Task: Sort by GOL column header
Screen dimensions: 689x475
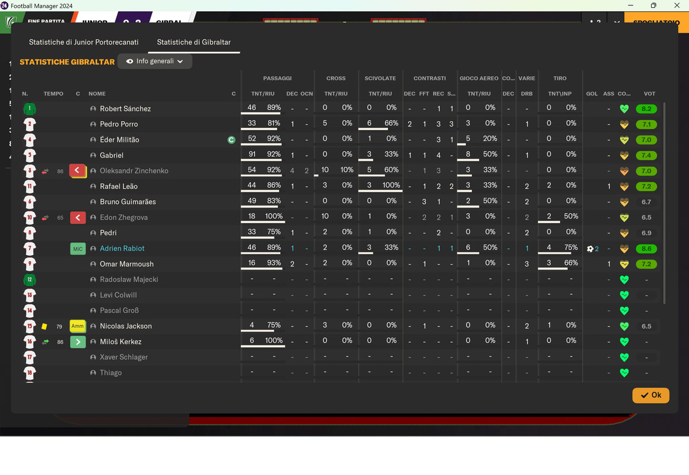Action: 592,94
